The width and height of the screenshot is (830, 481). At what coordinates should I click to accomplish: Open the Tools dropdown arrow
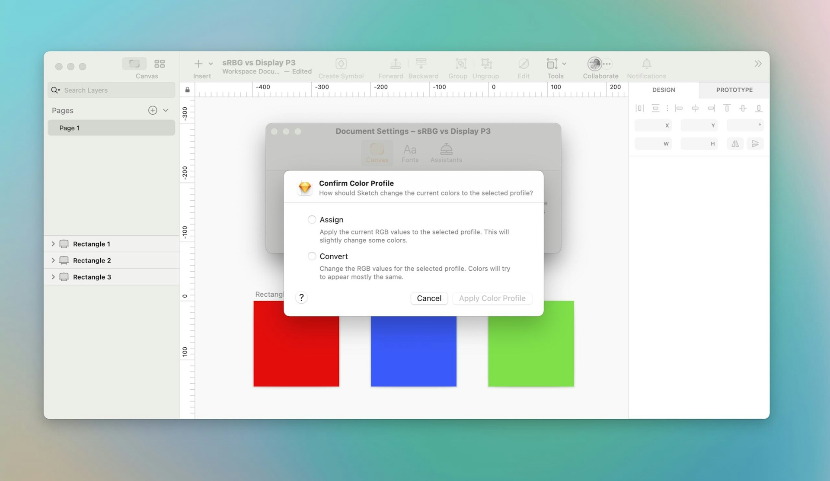pos(565,63)
